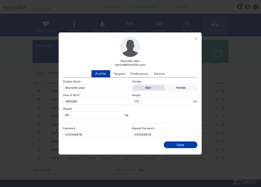
Task: Focus the Height input field
Action: (162, 101)
